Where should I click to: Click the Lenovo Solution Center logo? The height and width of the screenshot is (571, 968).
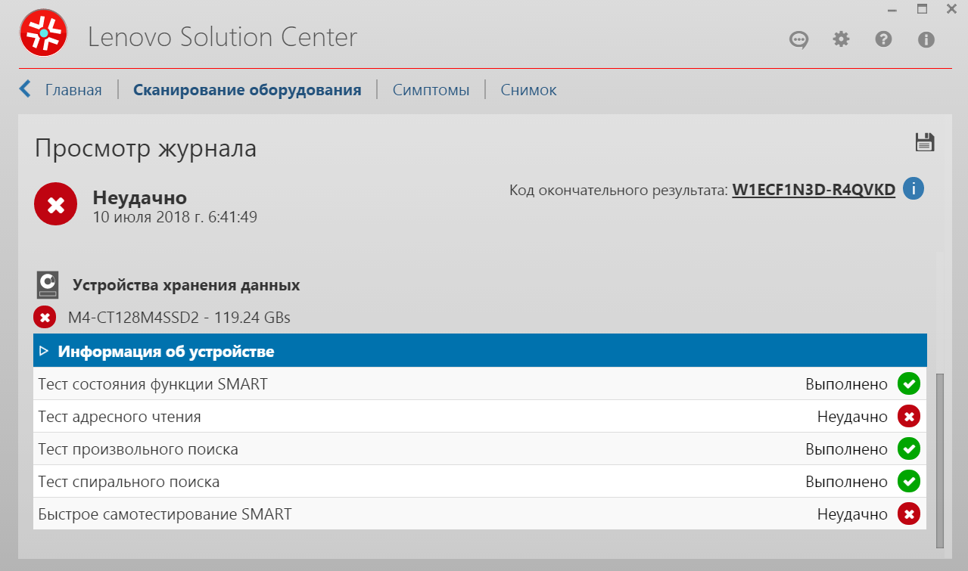(43, 33)
